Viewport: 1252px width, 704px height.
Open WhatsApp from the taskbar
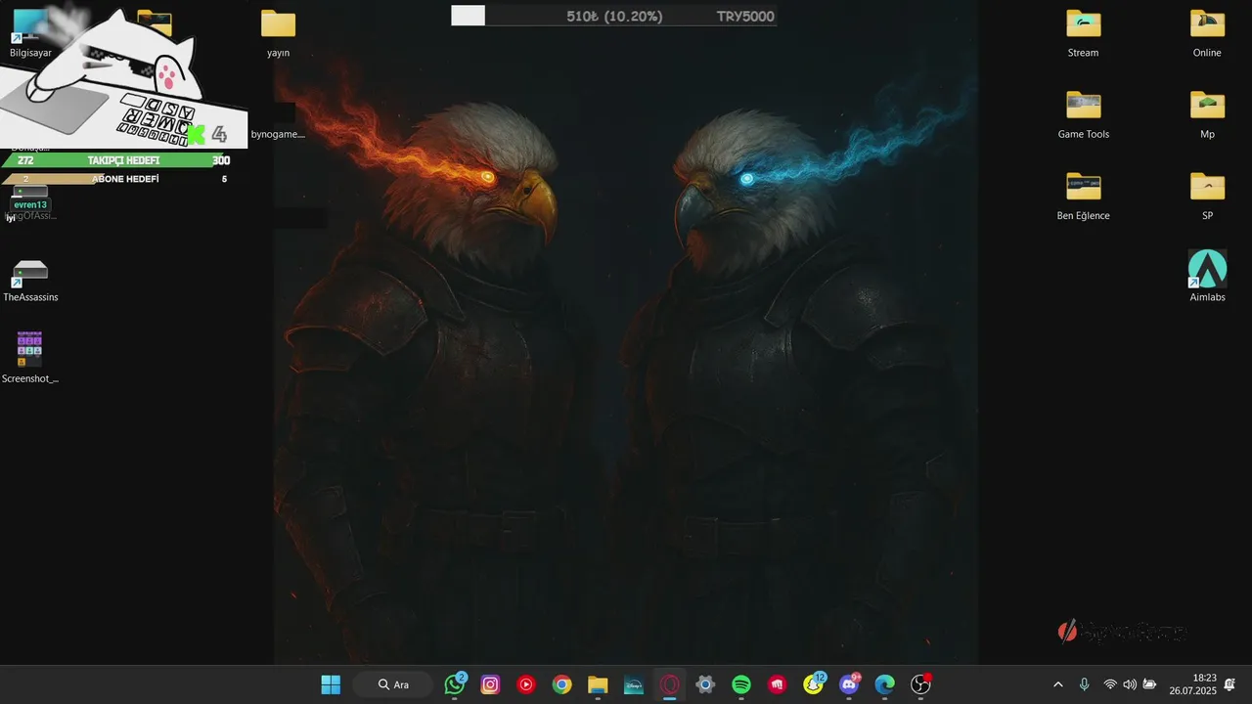tap(455, 684)
